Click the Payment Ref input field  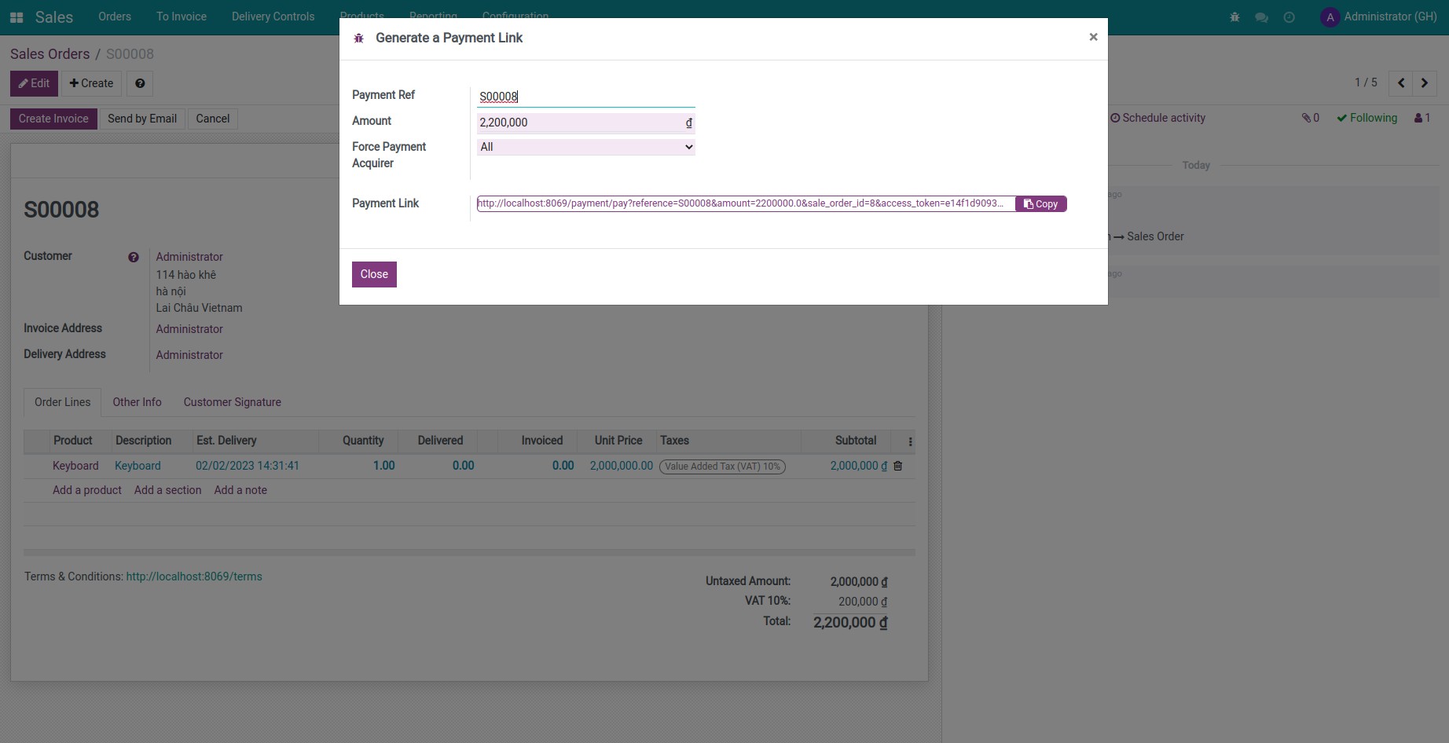click(x=585, y=97)
